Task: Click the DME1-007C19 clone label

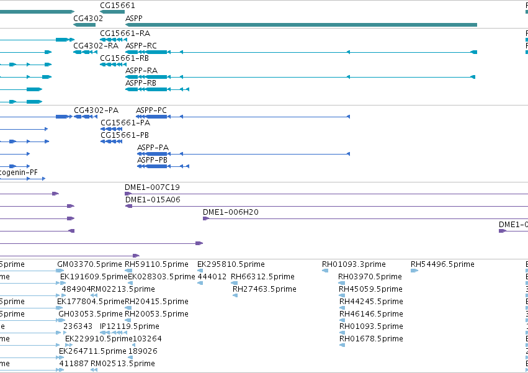Action: [152, 187]
